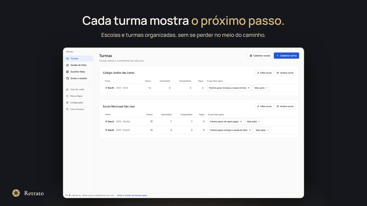This screenshot has height=206, width=367.
Task: Expand Mais ações for 5º Ano B Manhã
Action: 262,130
